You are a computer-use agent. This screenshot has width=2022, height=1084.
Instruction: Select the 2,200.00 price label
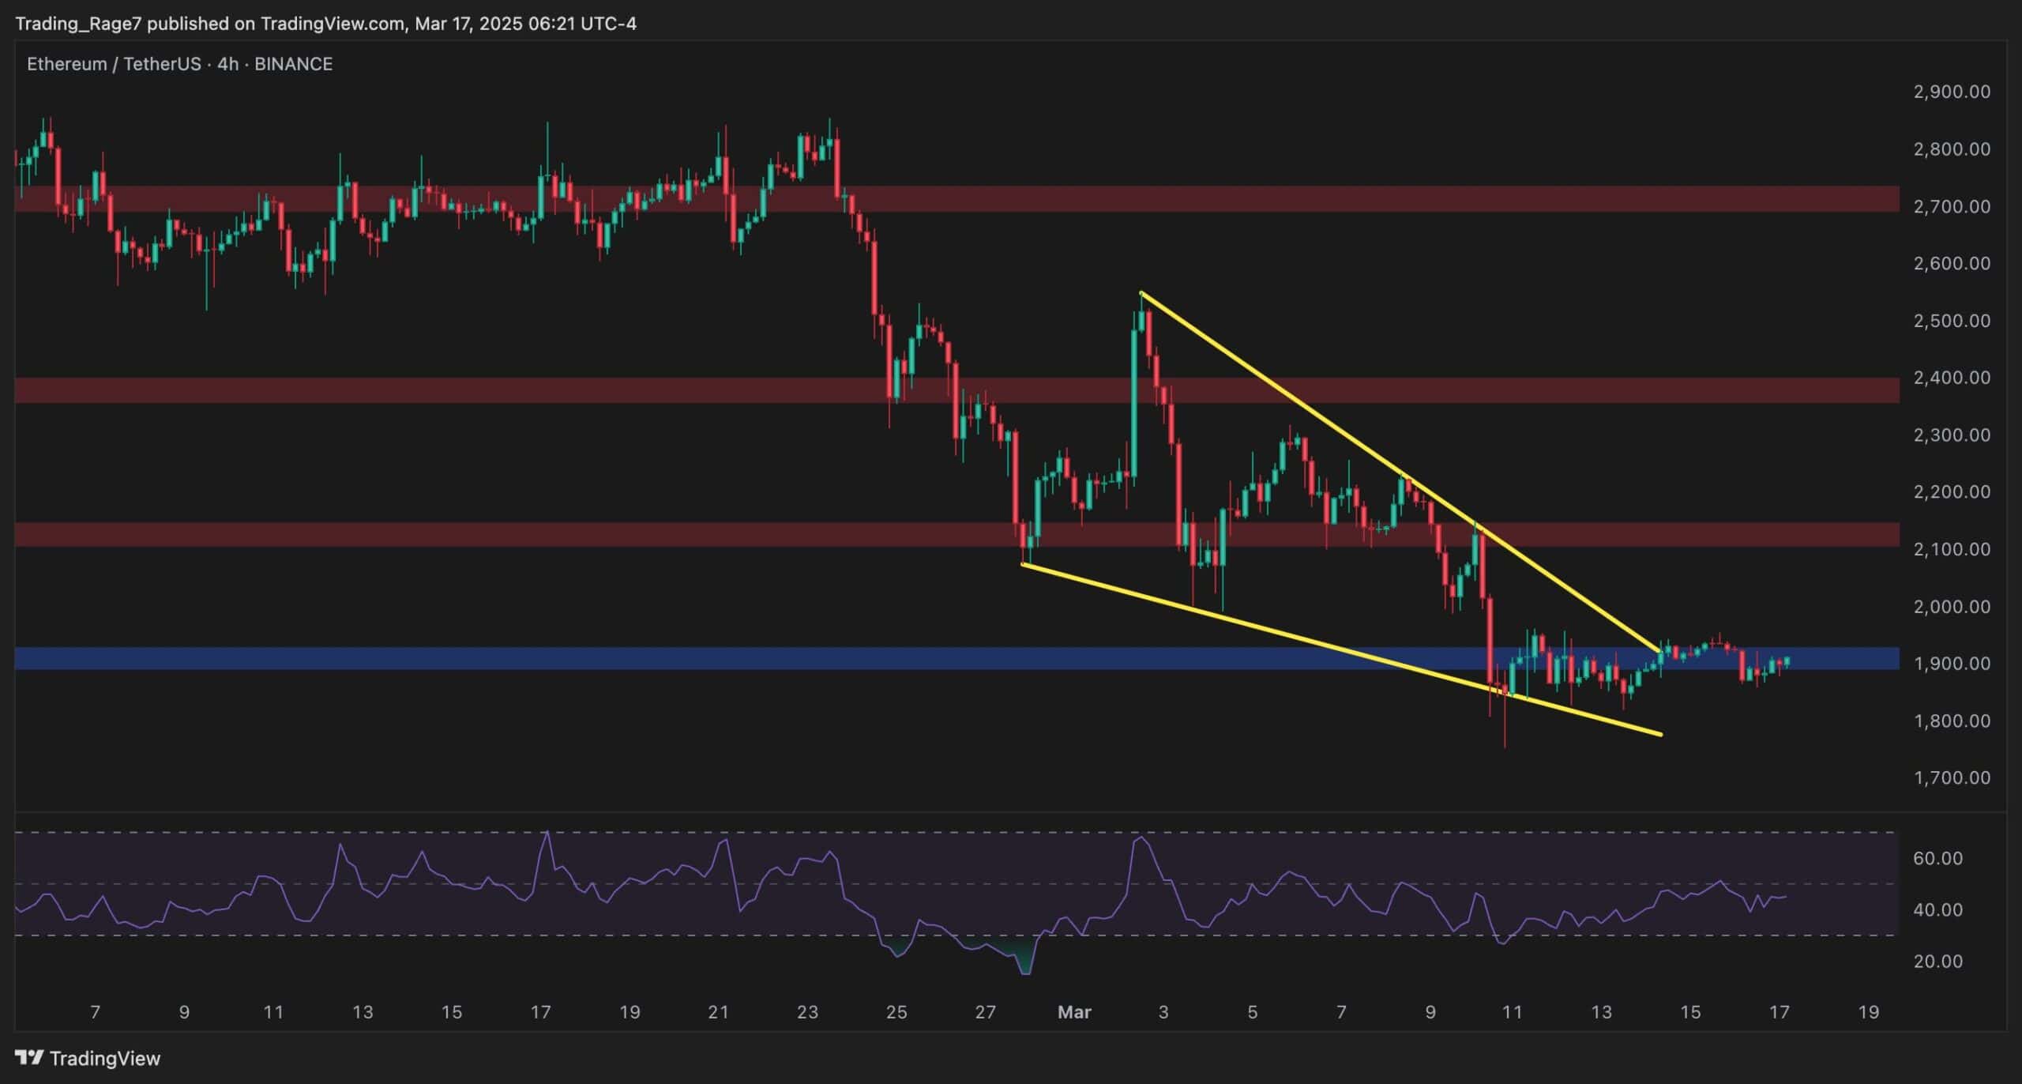1951,491
